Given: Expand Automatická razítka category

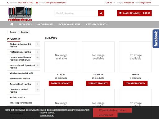Looking at the screenshot, I should 38,84.
